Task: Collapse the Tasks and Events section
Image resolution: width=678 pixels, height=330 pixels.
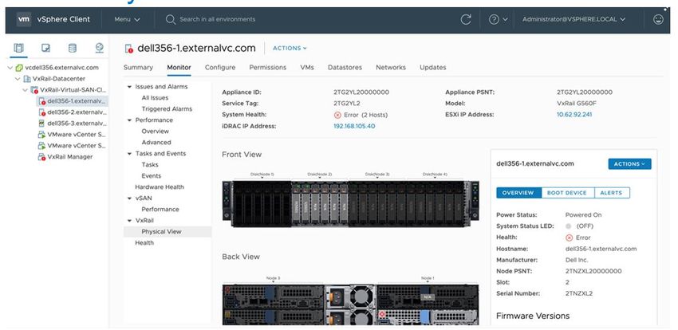Action: pyautogui.click(x=129, y=154)
